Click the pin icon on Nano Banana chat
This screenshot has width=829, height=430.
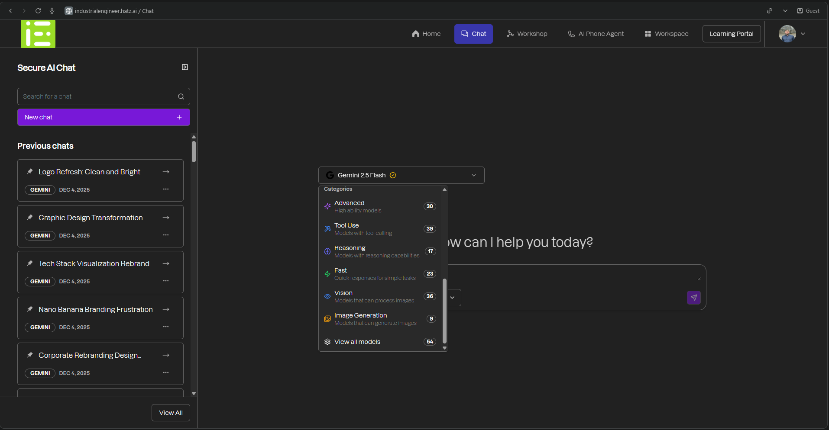(x=30, y=309)
